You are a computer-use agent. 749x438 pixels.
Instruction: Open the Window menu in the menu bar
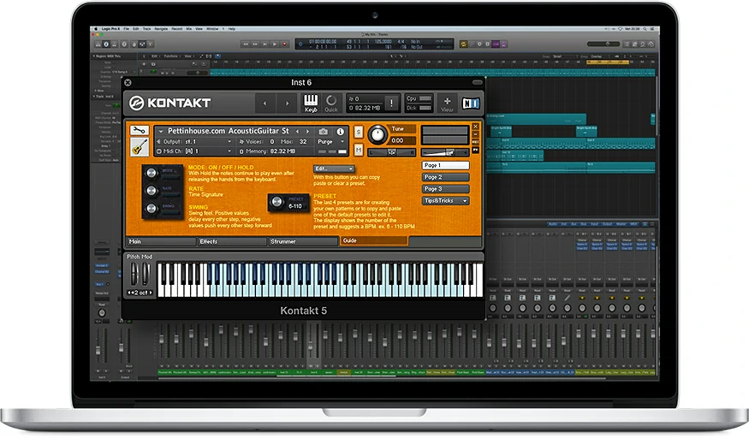click(x=212, y=29)
